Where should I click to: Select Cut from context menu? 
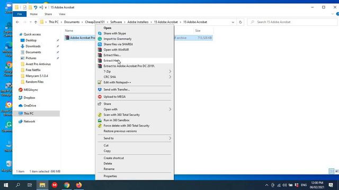[x=135, y=146]
